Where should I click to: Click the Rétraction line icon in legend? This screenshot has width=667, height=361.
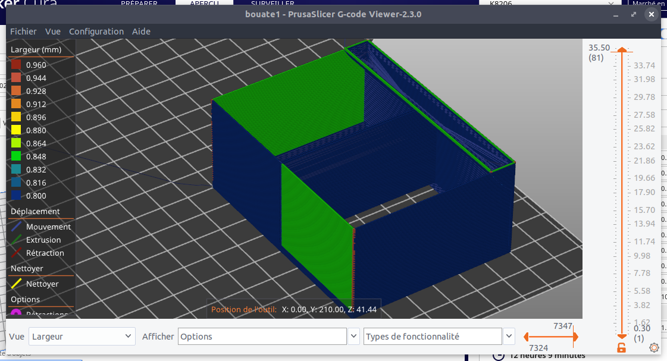coord(16,253)
